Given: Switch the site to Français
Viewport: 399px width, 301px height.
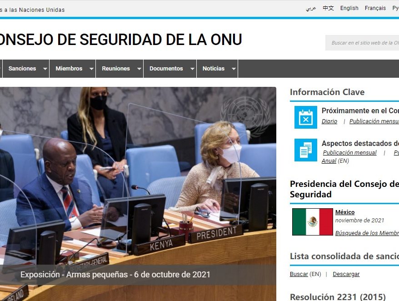Looking at the screenshot, I should pos(375,8).
